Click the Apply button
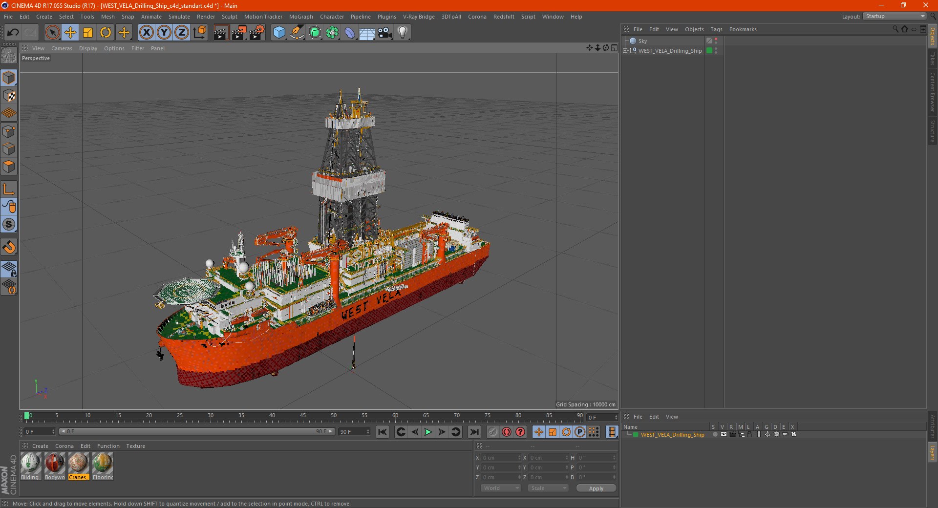 coord(596,488)
